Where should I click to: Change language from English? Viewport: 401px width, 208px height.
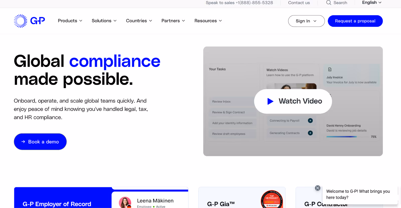coord(372,2)
